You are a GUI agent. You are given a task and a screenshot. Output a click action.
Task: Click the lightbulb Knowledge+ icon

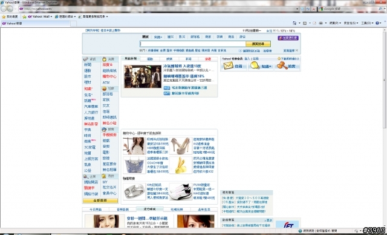click(x=255, y=65)
